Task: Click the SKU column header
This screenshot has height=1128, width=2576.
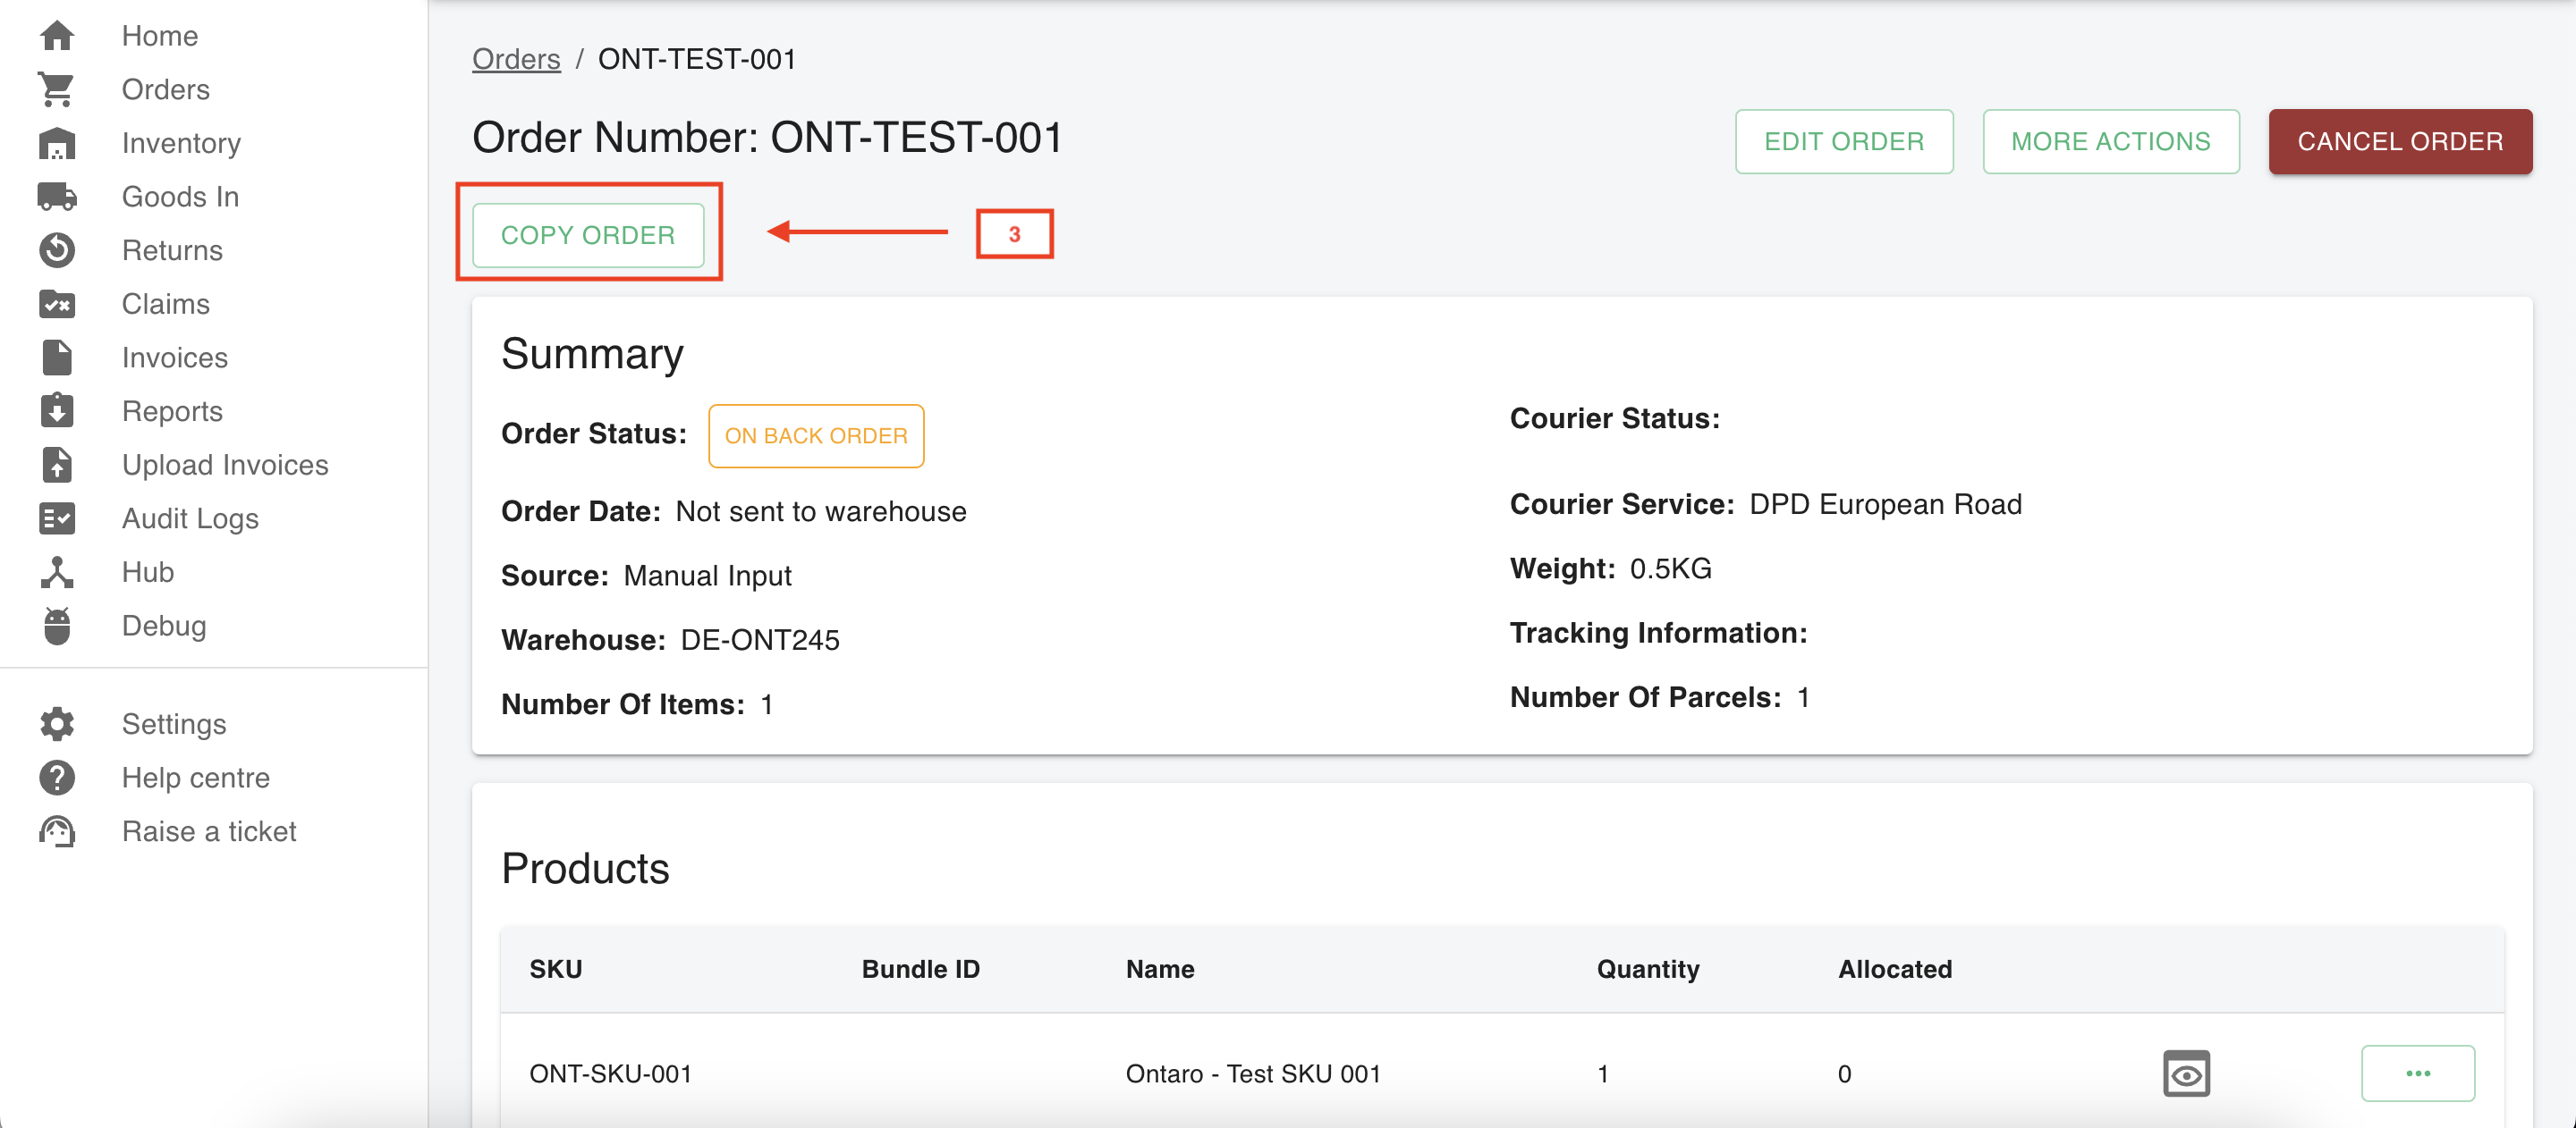Action: click(x=555, y=969)
